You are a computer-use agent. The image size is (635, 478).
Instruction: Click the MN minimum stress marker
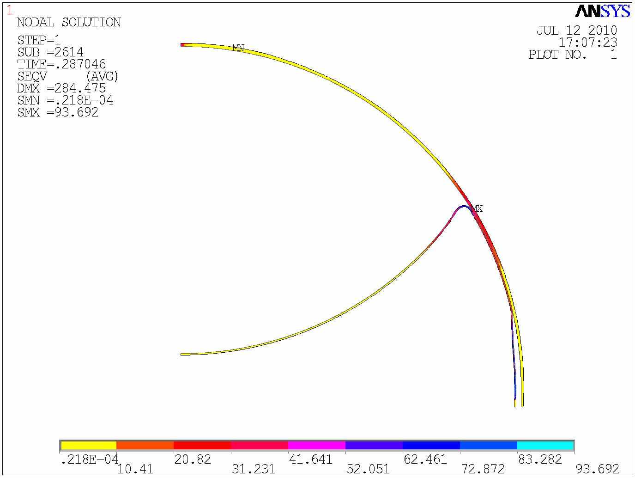tap(238, 48)
